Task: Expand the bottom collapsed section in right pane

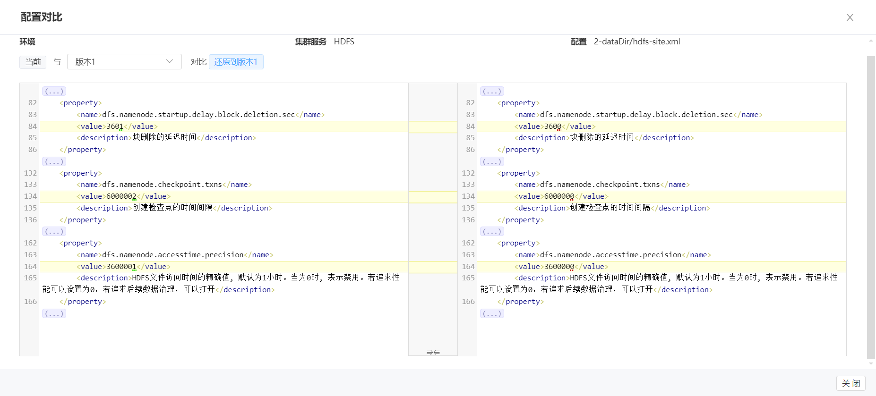Action: coord(492,313)
